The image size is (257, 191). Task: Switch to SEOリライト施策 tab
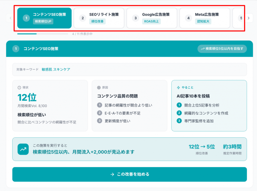tap(99, 18)
